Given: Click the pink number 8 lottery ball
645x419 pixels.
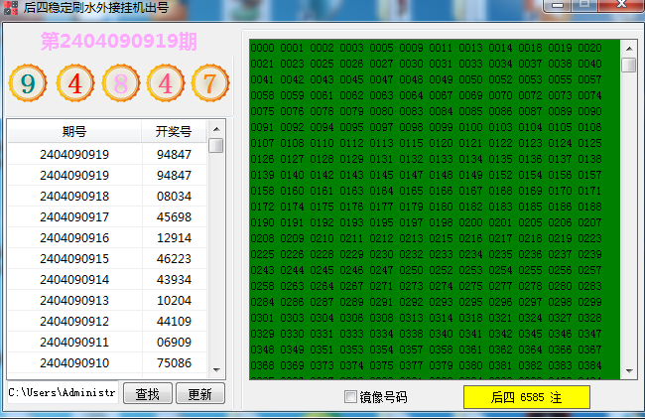Looking at the screenshot, I should tap(121, 83).
